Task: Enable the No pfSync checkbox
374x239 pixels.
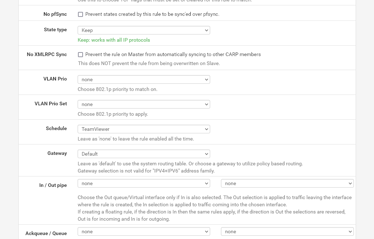Action: click(x=80, y=14)
